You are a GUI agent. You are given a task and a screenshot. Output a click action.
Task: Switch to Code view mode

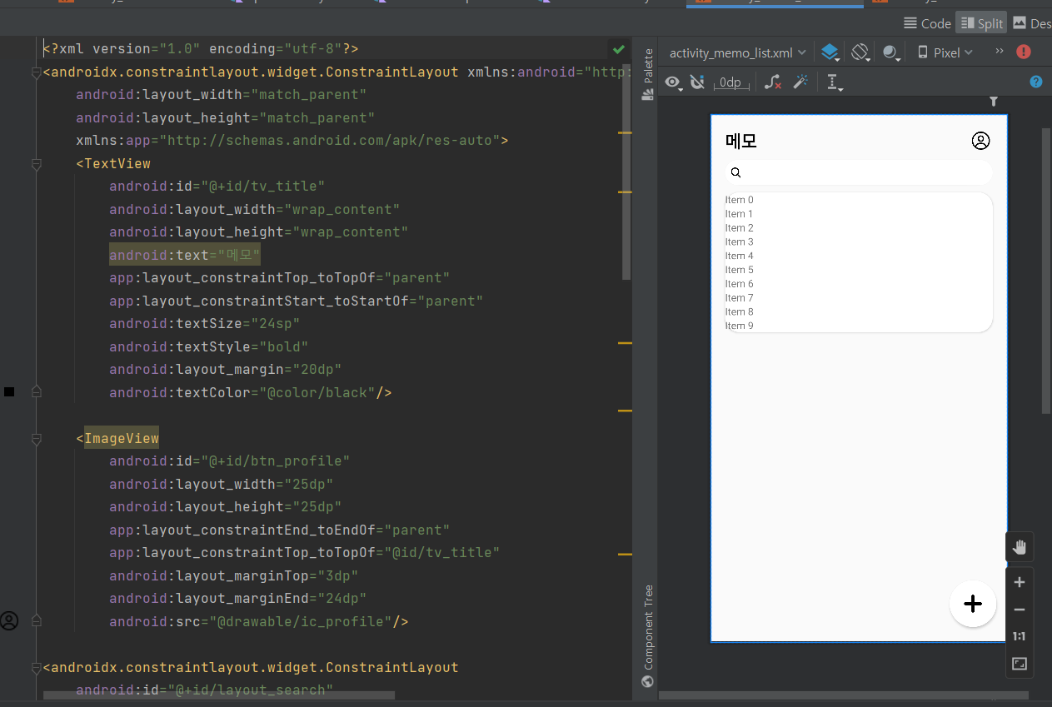click(x=926, y=23)
